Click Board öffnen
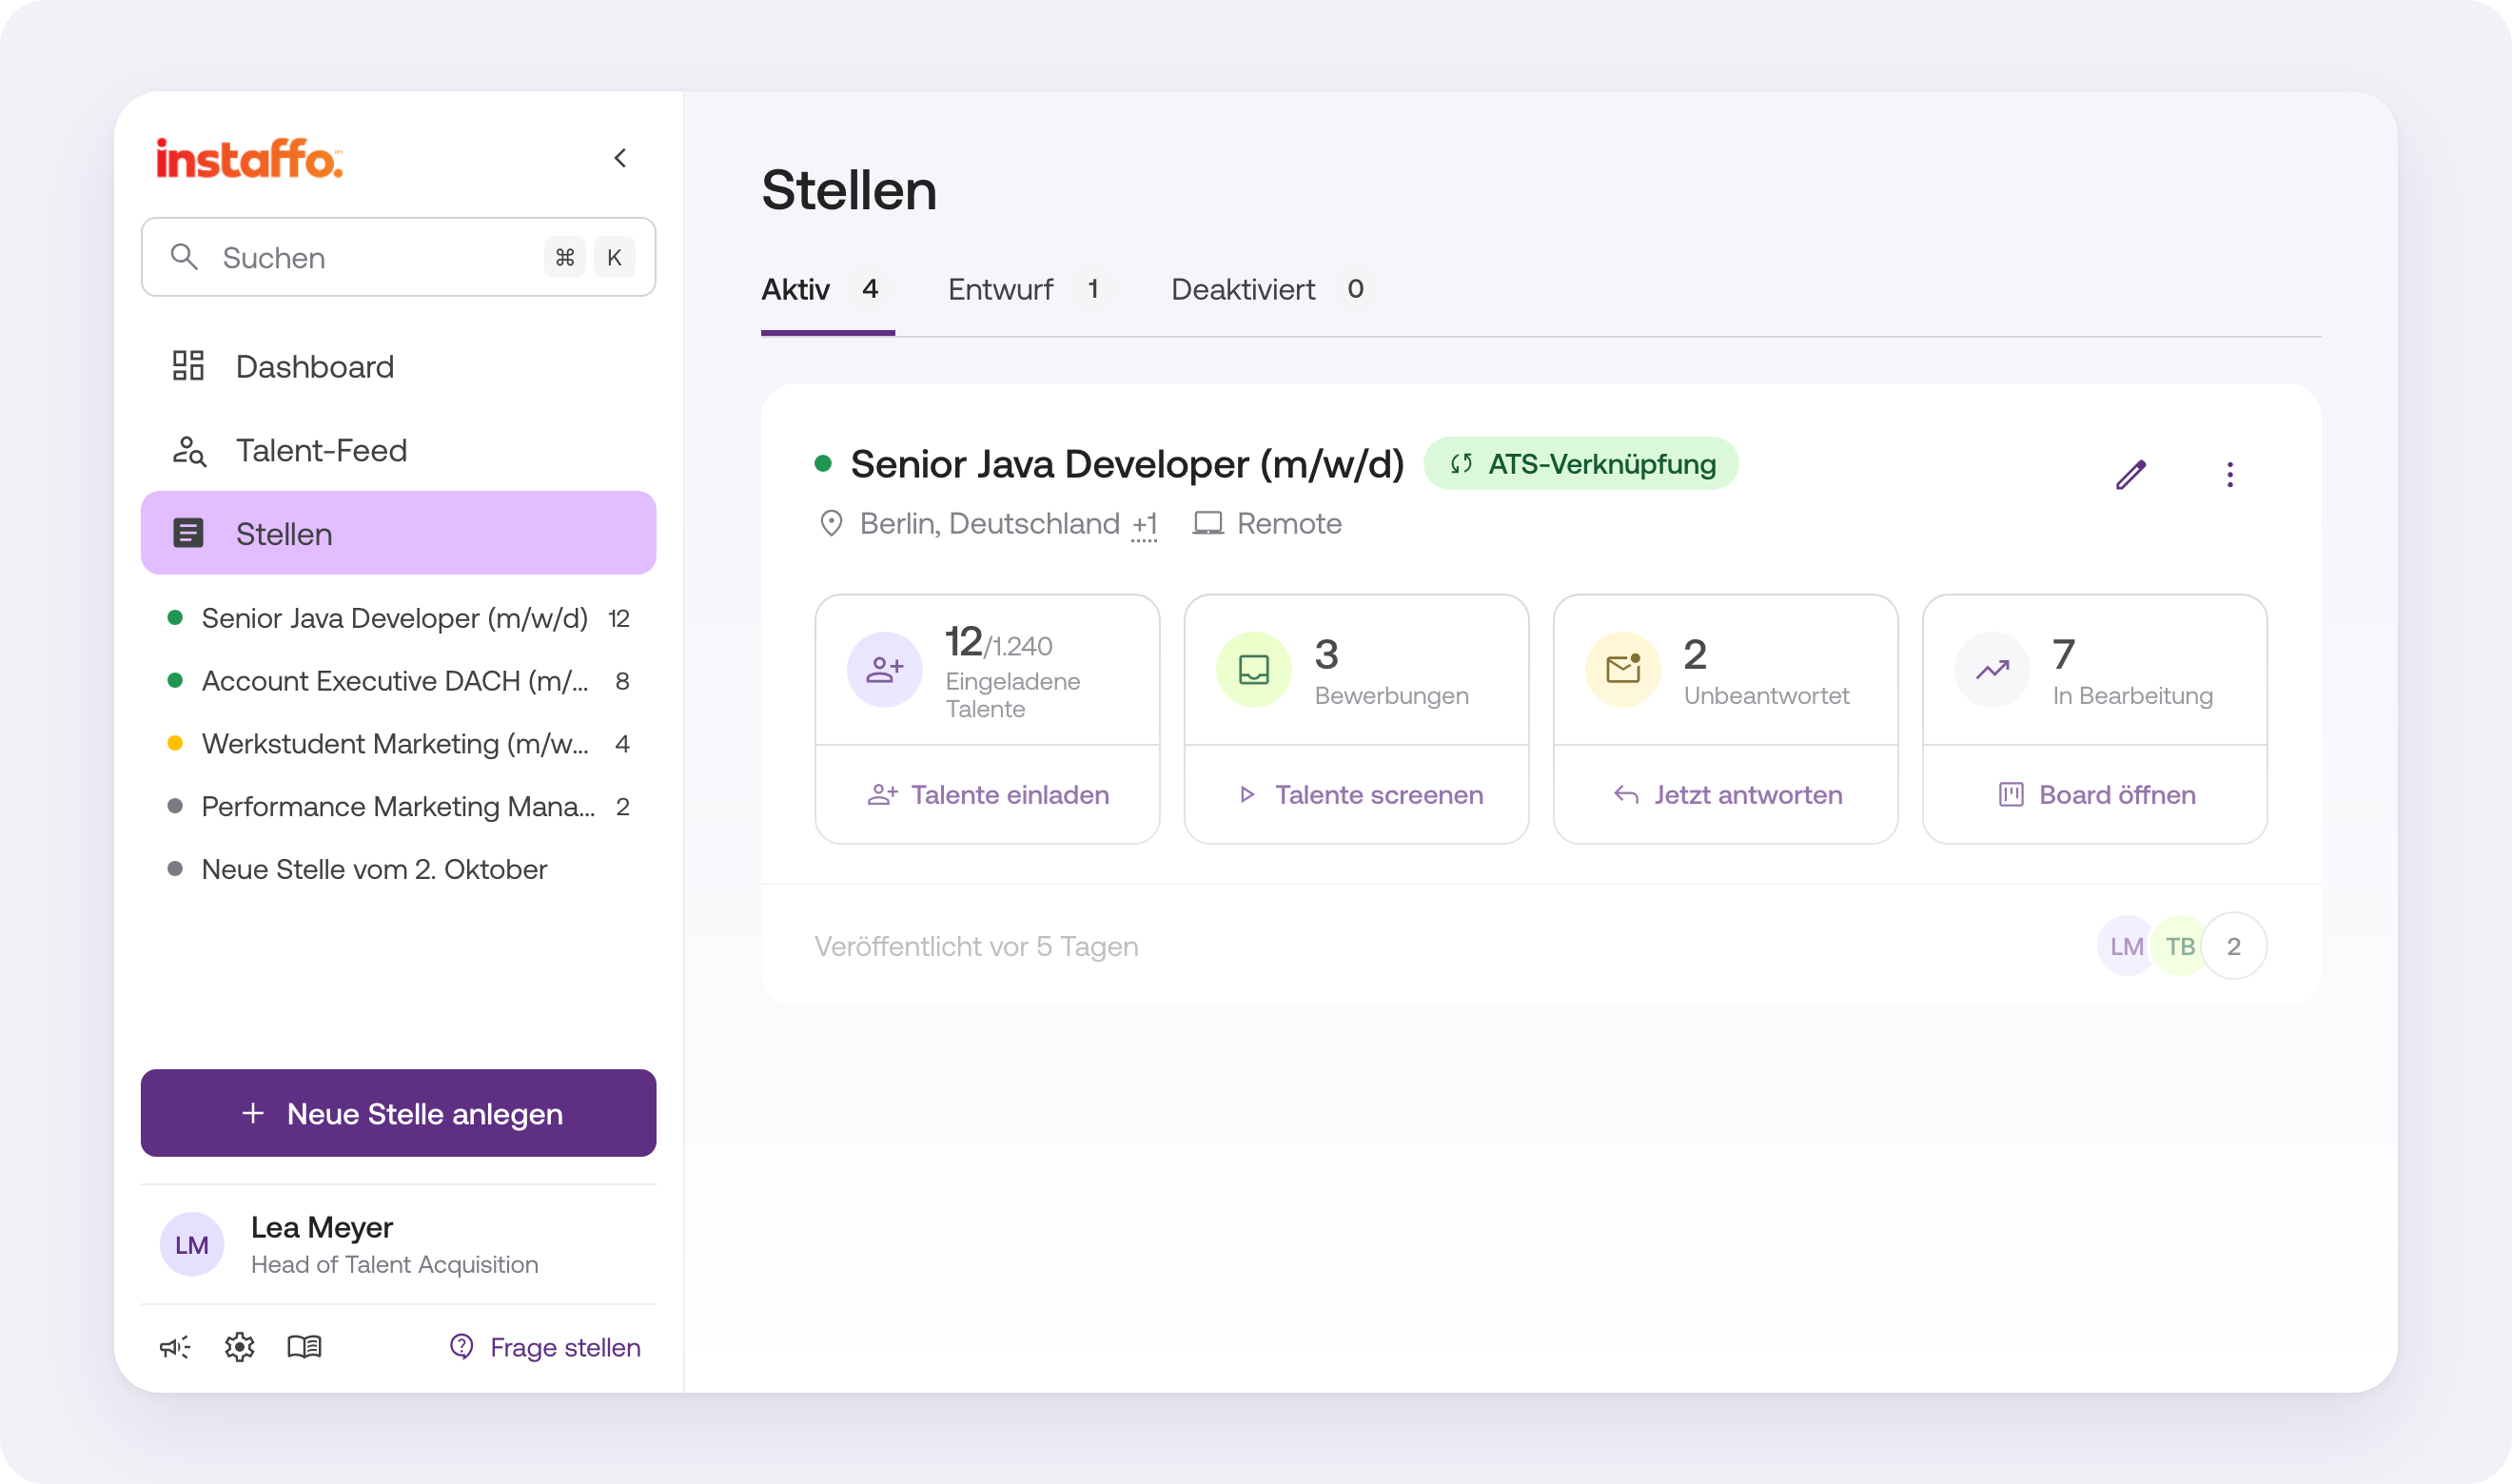This screenshot has width=2512, height=1484. click(x=2095, y=794)
